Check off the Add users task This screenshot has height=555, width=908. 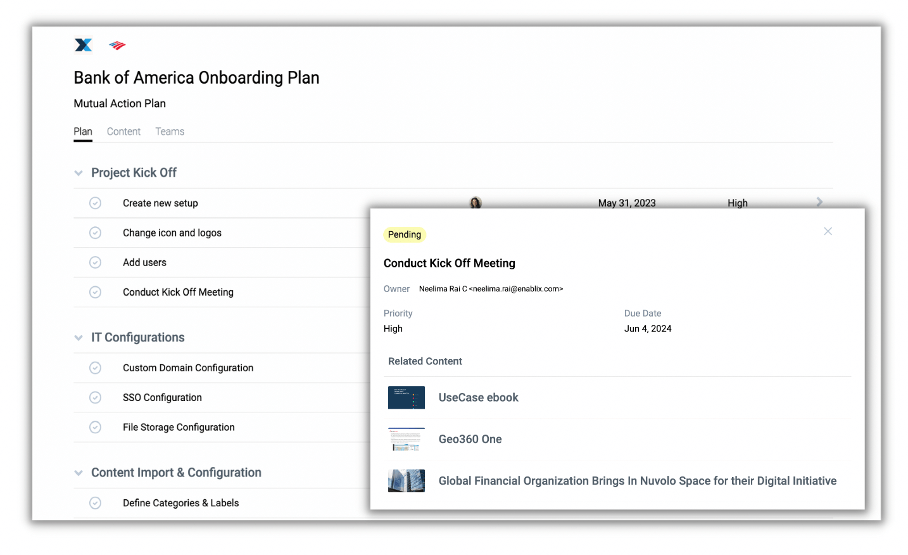coord(95,262)
